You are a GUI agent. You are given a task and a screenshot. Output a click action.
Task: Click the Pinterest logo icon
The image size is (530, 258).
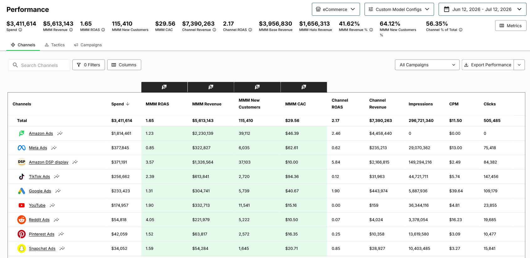tap(22, 234)
